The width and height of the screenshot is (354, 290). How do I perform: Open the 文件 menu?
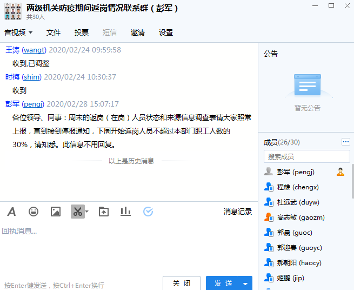[x=54, y=32]
